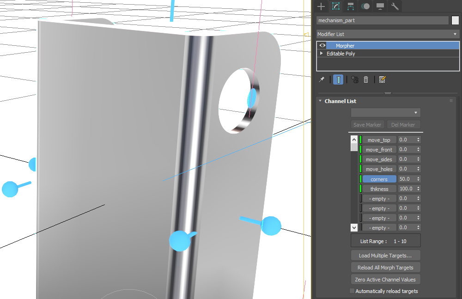
Task: Adjust the corners spinner arrows
Action: [418, 179]
